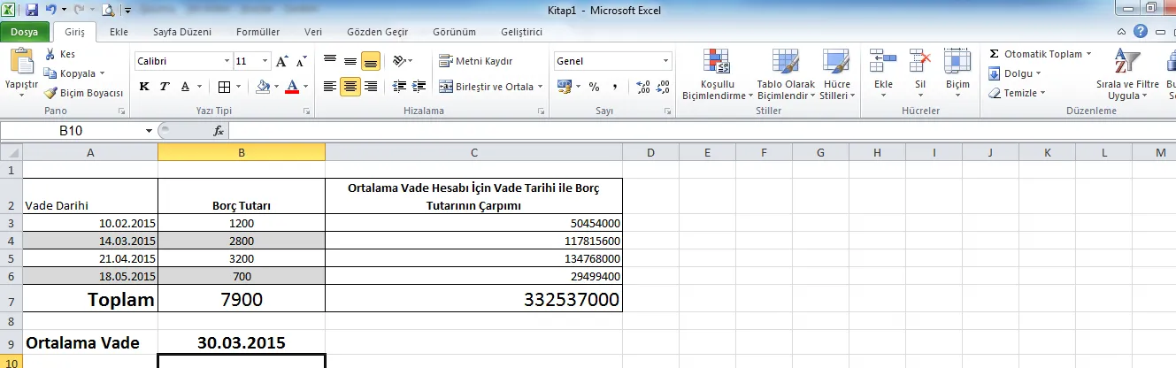
Task: Click the red font color swatch
Action: pos(292,87)
